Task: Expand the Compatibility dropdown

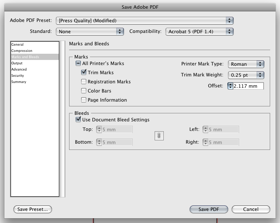Action: click(x=199, y=32)
